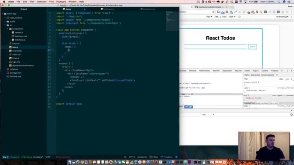Open registerServiceWorker.js in the project tree
This screenshot has width=294, height=165.
pos(23,66)
